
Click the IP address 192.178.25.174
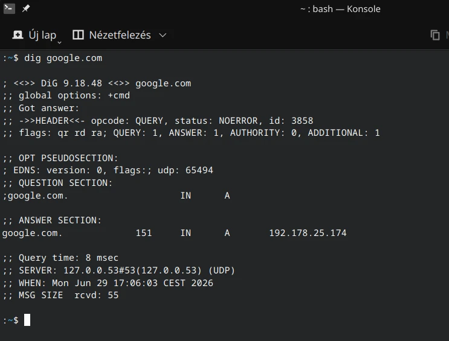click(x=308, y=233)
